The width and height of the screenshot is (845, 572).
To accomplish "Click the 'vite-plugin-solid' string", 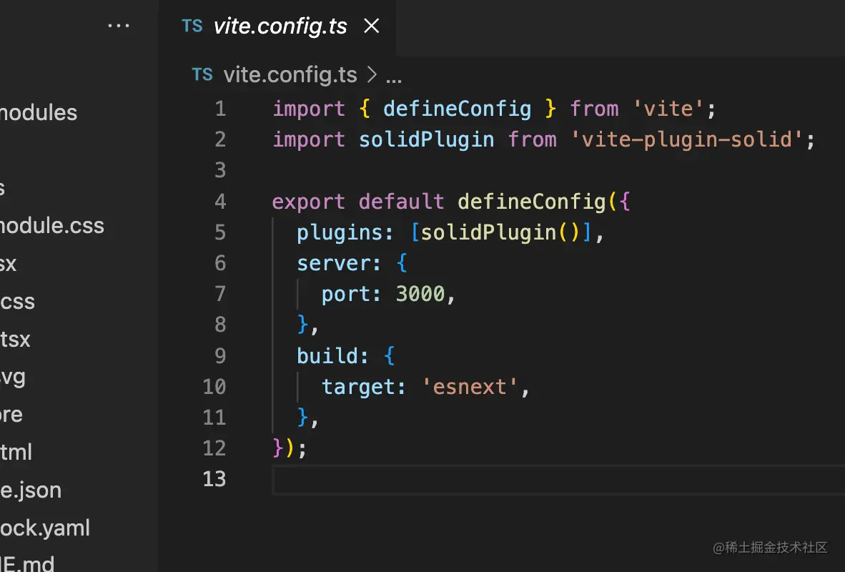I will (x=686, y=139).
